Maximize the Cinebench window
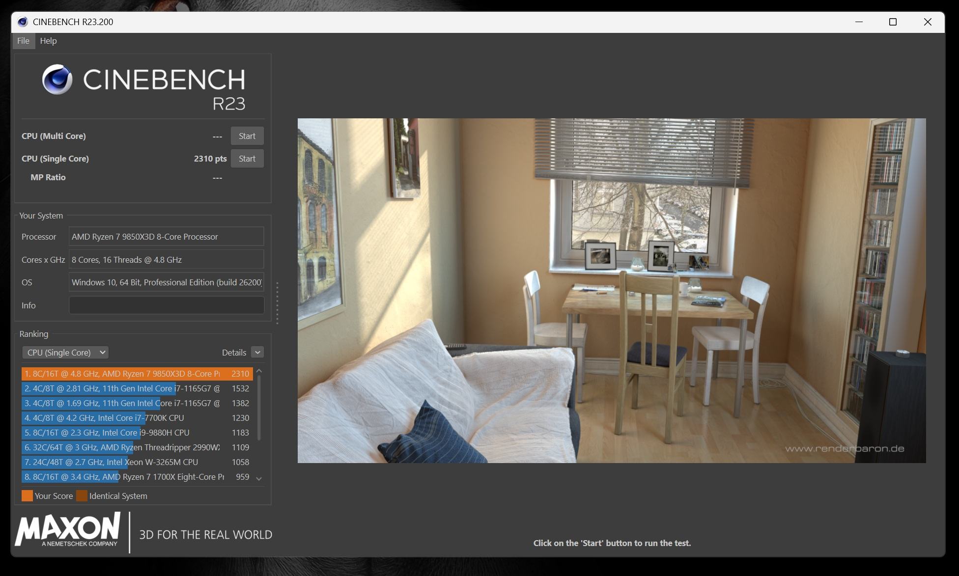The height and width of the screenshot is (576, 959). tap(893, 22)
